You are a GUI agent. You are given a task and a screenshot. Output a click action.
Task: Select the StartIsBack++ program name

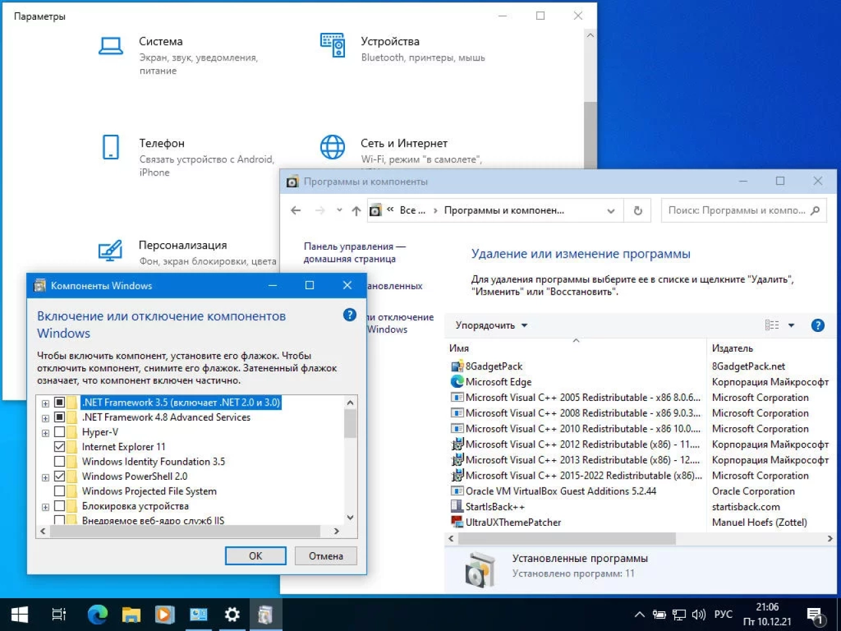[x=495, y=507]
